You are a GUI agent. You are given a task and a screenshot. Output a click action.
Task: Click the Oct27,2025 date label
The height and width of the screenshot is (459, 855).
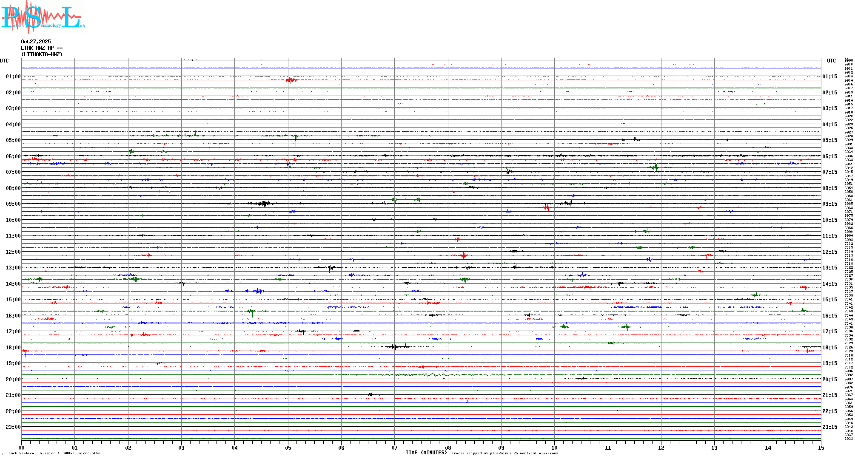click(36, 42)
